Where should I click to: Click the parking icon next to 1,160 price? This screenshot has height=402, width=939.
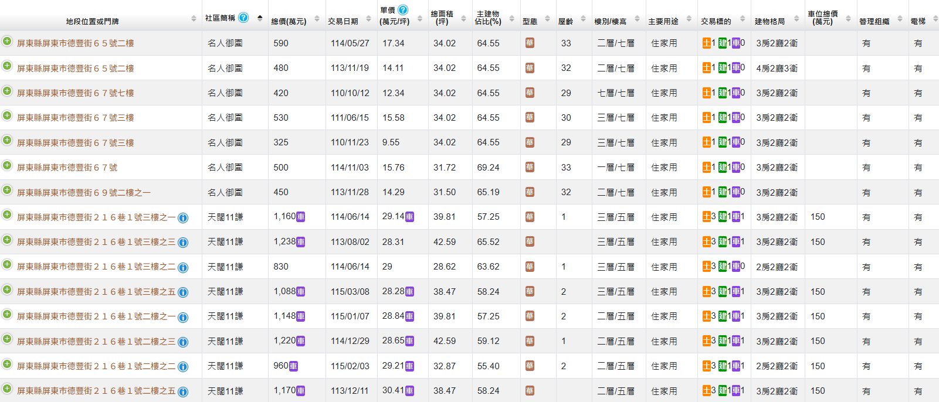pyautogui.click(x=300, y=217)
